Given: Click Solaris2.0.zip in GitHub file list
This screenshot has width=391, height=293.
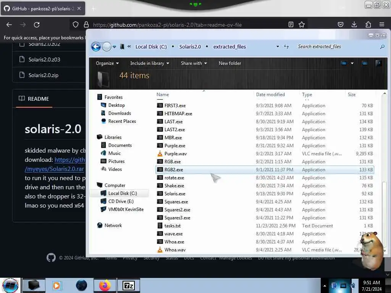Looking at the screenshot, I should coord(43,75).
